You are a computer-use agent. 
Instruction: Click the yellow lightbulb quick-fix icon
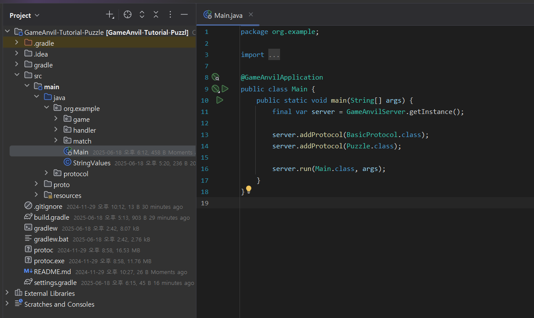click(x=249, y=189)
